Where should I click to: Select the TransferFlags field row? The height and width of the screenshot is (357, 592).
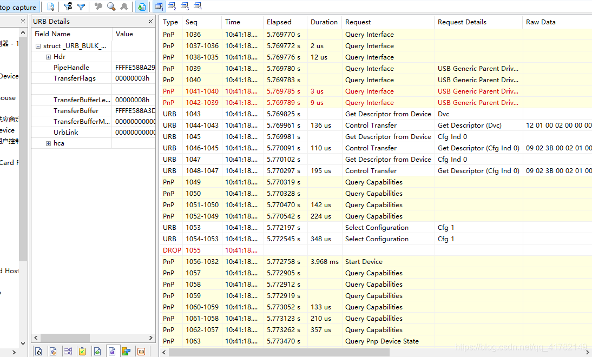[x=93, y=78]
